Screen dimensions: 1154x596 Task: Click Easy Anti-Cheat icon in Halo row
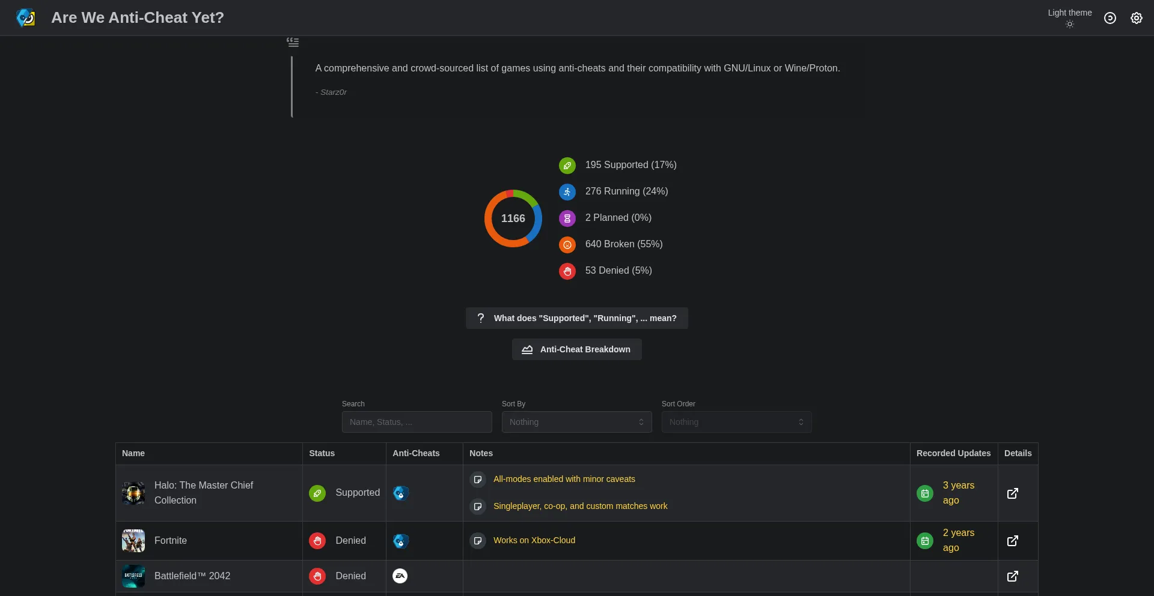coord(401,493)
